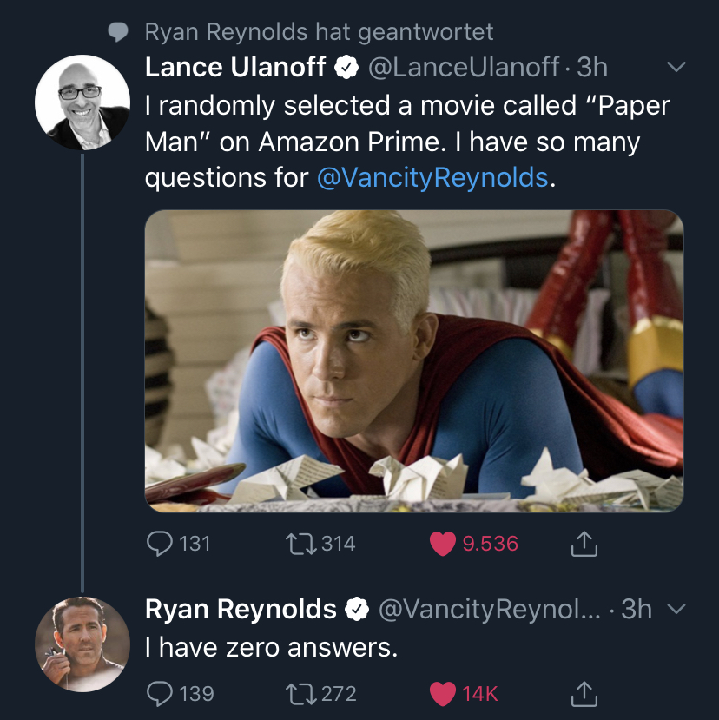This screenshot has height=720, width=719.
Task: Open the @VancityReynolds mention link
Action: point(432,177)
